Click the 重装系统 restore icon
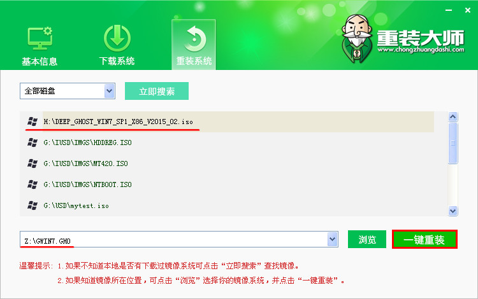Screen dimensions: 478x299 (194, 39)
